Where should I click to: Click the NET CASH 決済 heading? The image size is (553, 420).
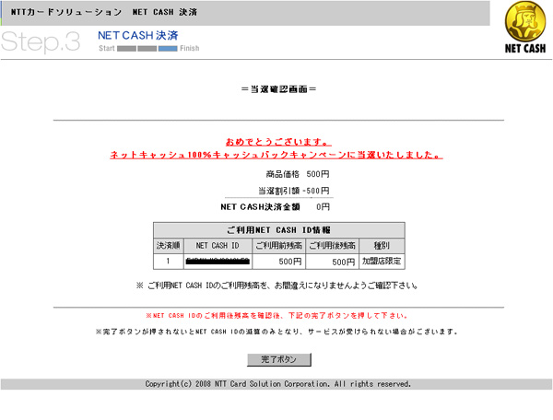[138, 36]
